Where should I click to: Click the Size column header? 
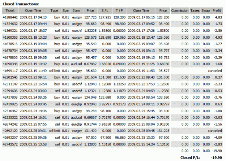[x=65, y=10]
